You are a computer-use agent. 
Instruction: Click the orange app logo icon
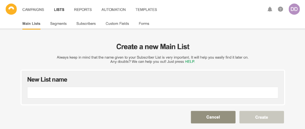click(x=11, y=9)
